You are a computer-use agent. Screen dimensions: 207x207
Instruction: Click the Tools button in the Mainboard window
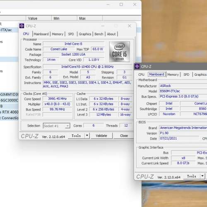[x=192, y=176]
